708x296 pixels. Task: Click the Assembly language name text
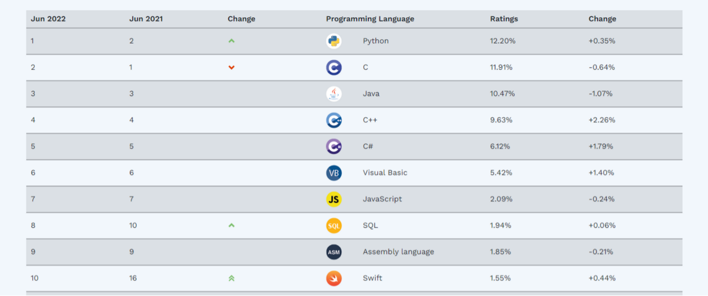pos(398,252)
